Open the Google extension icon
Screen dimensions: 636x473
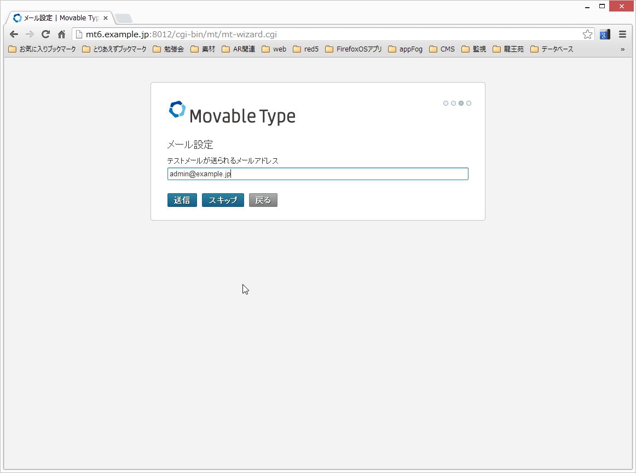[605, 34]
